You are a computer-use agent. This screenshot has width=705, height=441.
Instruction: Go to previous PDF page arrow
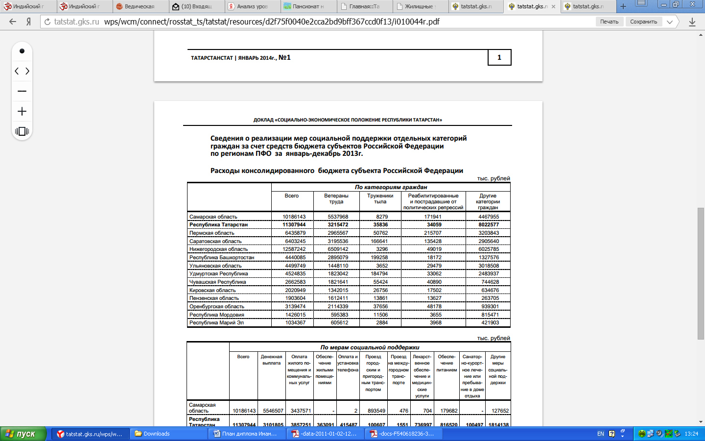coord(17,71)
